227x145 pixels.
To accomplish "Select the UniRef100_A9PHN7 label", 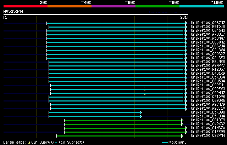I will coord(208,93).
